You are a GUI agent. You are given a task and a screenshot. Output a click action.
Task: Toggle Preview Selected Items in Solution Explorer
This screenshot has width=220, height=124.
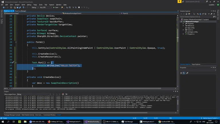coord(214,14)
